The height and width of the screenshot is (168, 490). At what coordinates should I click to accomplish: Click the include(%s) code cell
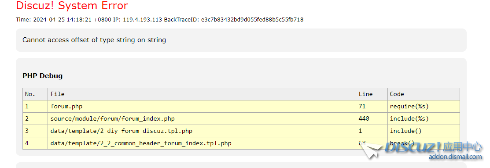[x=424, y=118]
